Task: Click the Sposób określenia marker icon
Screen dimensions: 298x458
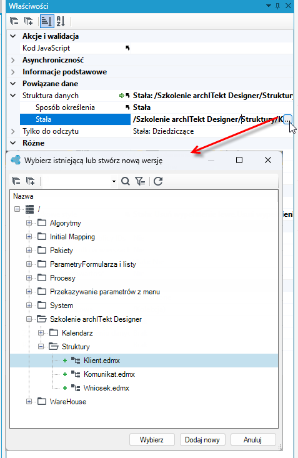Action: click(127, 107)
